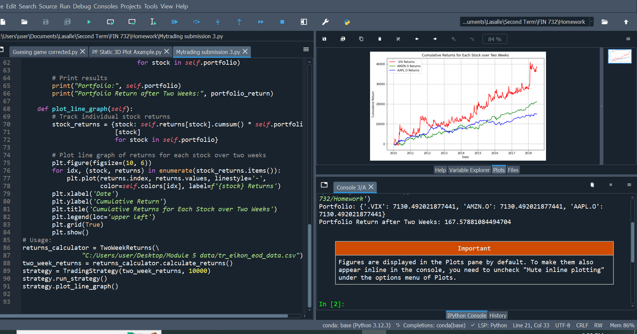Switch to Files pane tab
The width and height of the screenshot is (637, 334).
click(513, 170)
